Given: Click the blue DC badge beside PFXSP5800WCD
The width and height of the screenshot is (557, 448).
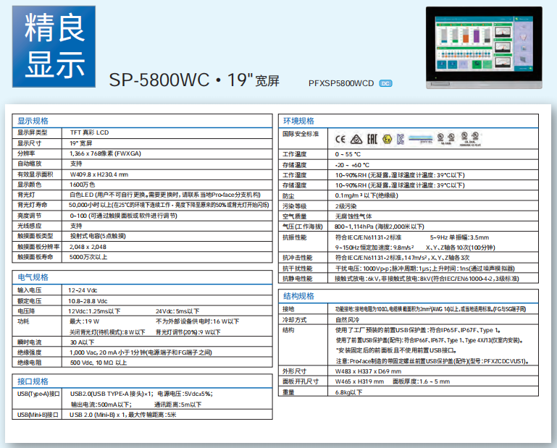Looking at the screenshot, I should pos(385,83).
